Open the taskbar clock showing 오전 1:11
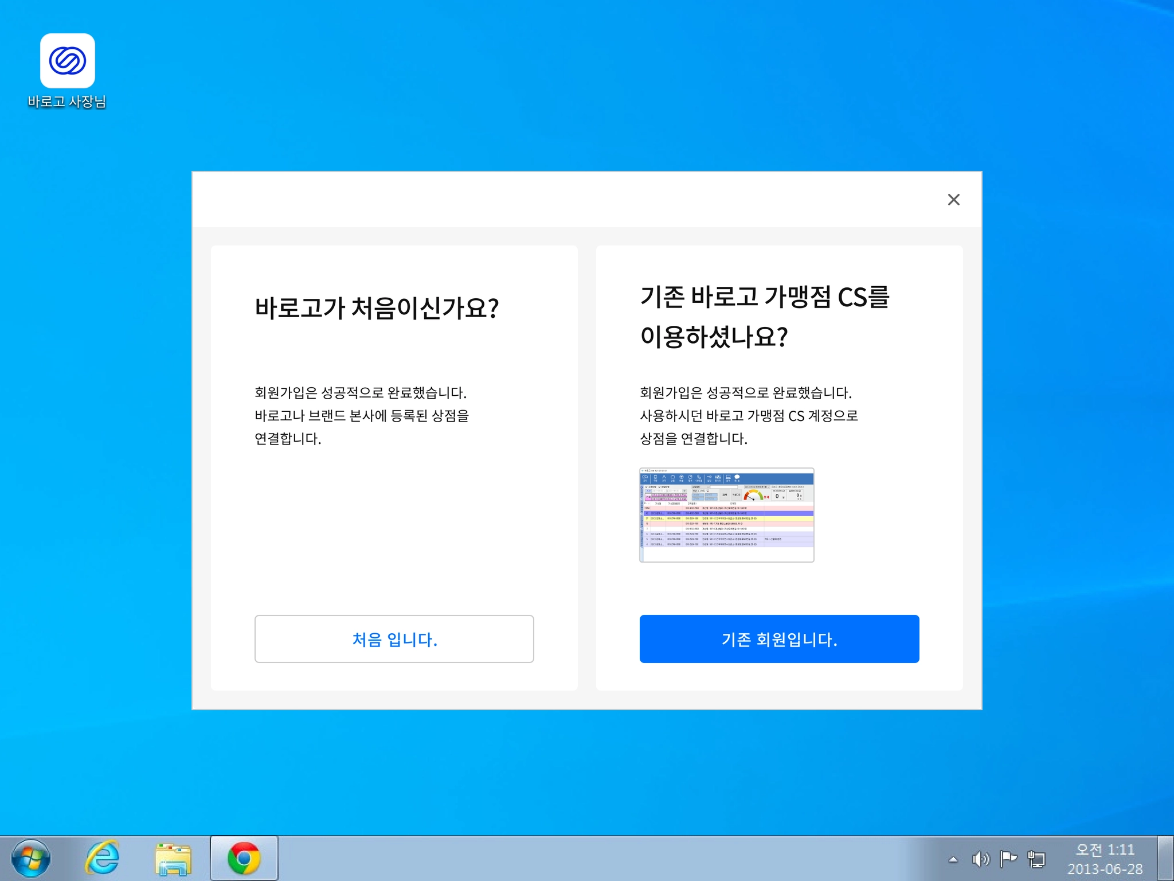This screenshot has height=881, width=1174. click(1105, 859)
